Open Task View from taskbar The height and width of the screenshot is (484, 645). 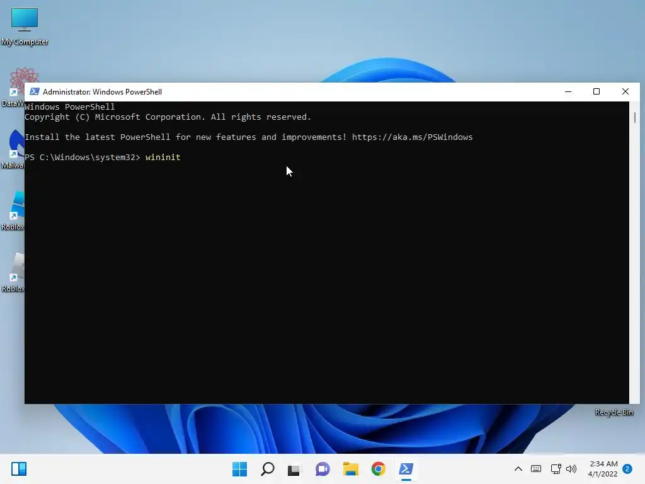(295, 469)
